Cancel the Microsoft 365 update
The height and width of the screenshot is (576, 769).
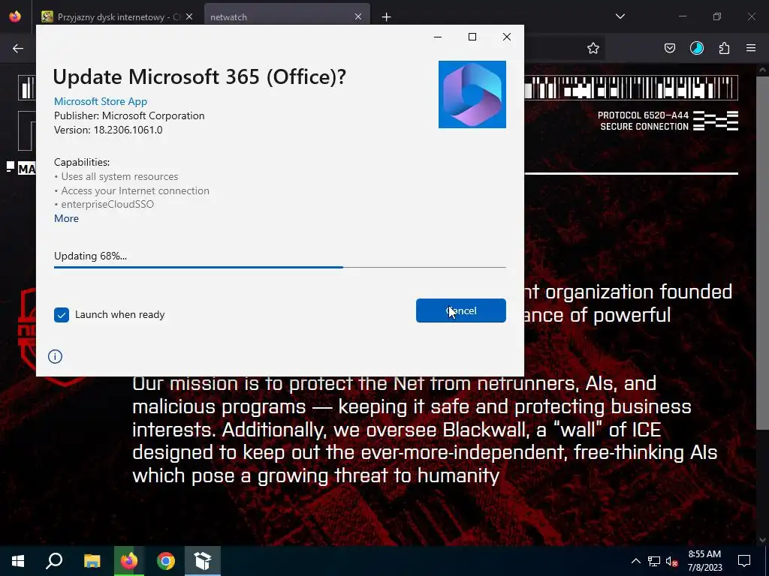(460, 310)
